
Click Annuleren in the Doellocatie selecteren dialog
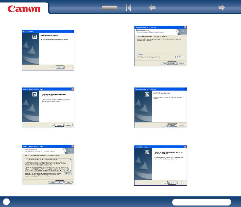181,64
